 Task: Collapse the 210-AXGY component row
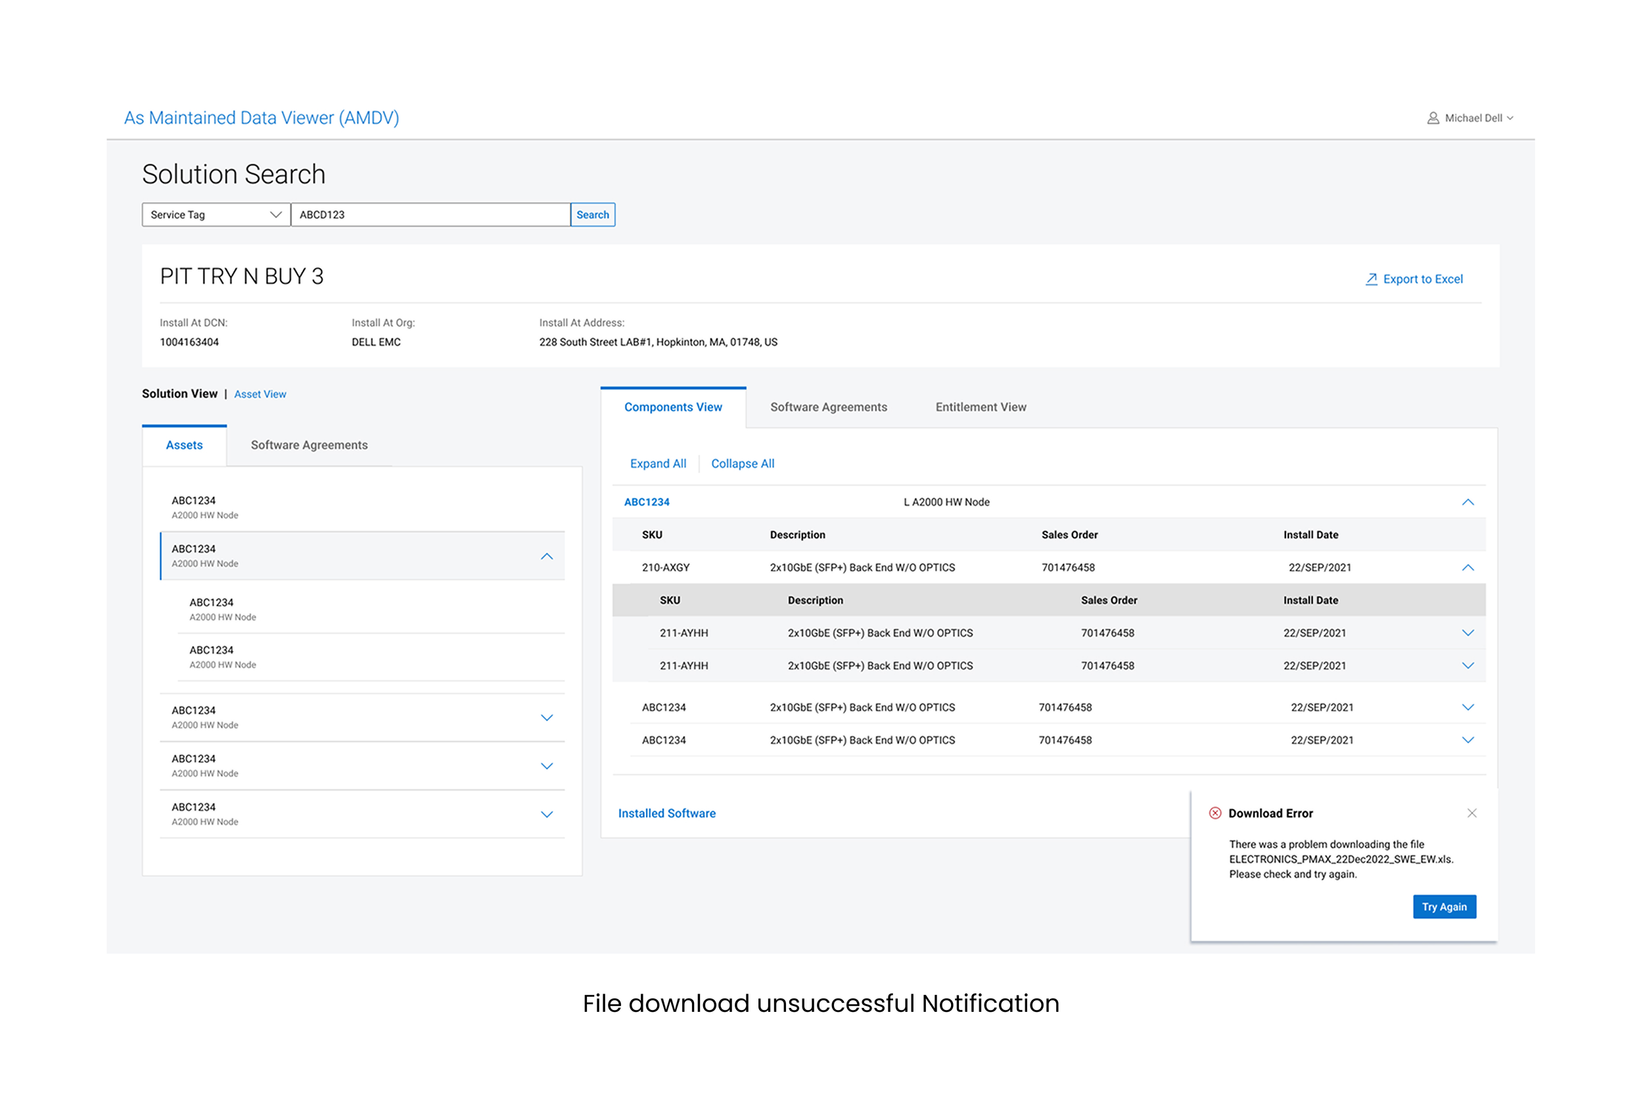point(1468,568)
